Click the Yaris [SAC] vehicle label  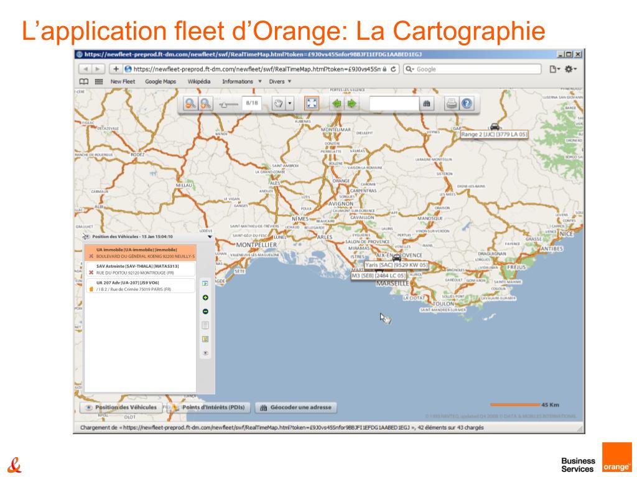(396, 265)
